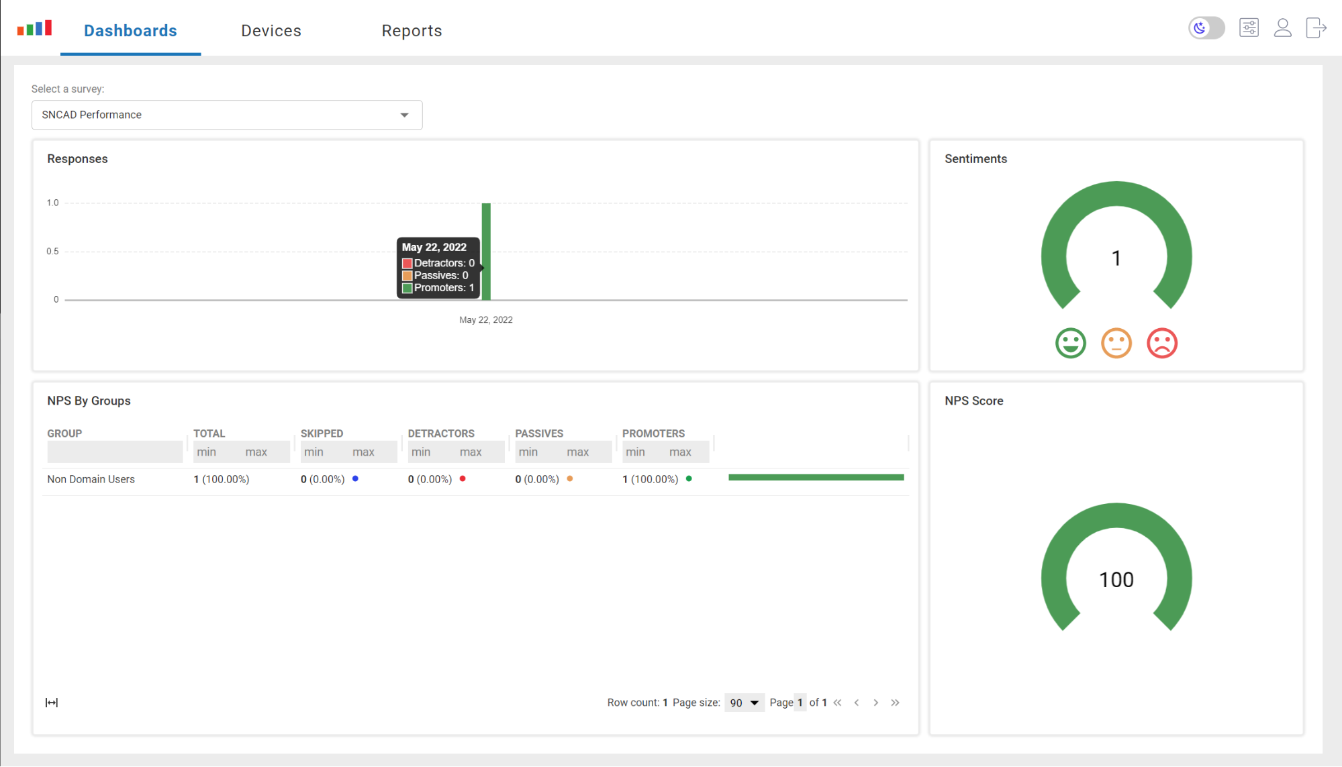Screen dimensions: 1342x767
Task: Click the fit columns width icon
Action: click(x=52, y=703)
